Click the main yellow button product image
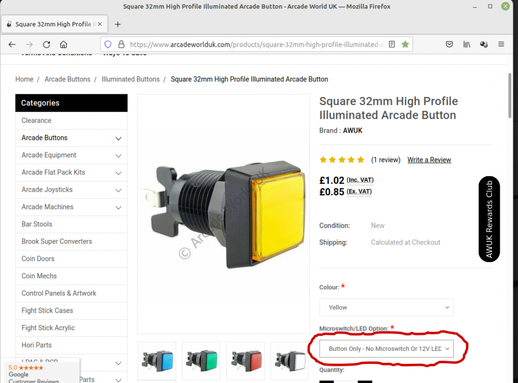Image resolution: width=518 pixels, height=383 pixels. tap(224, 214)
